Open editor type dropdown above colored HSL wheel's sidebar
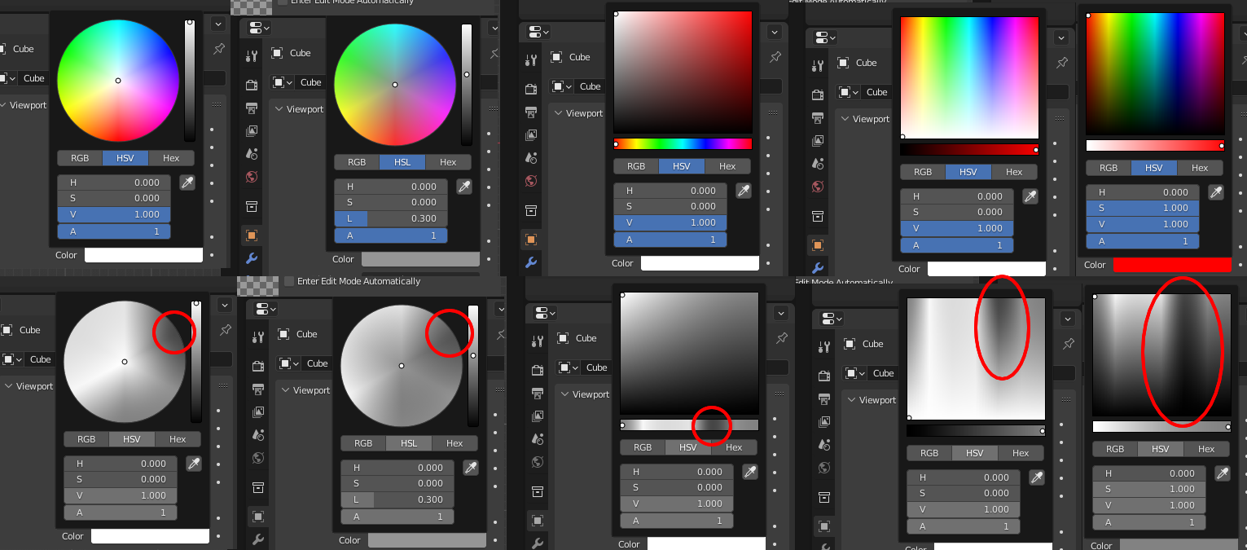The image size is (1247, 550). pyautogui.click(x=260, y=28)
